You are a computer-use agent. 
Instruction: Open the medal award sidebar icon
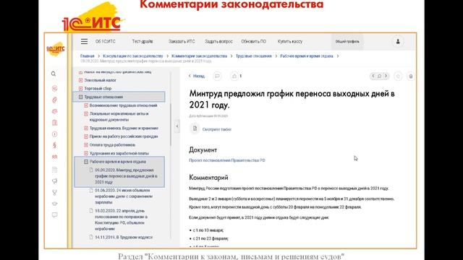click(55, 193)
